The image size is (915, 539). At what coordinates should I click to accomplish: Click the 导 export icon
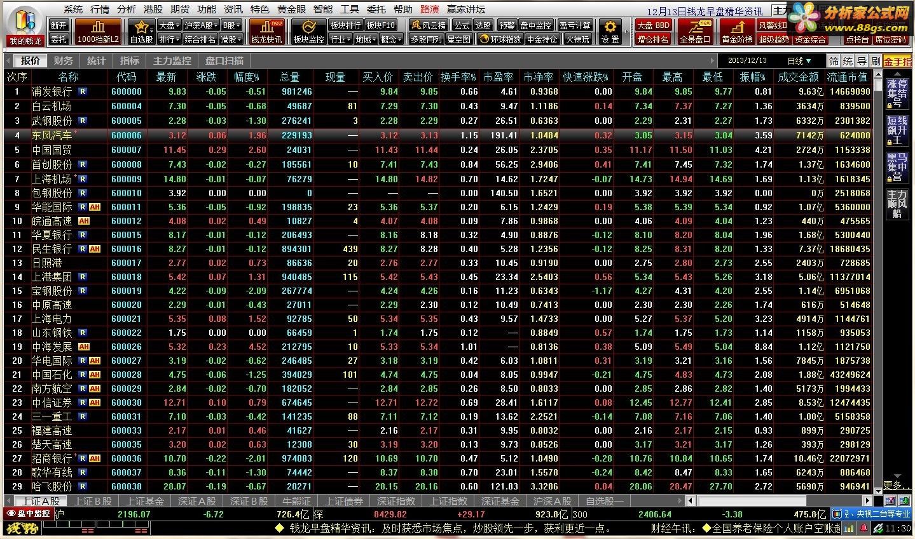click(x=862, y=61)
